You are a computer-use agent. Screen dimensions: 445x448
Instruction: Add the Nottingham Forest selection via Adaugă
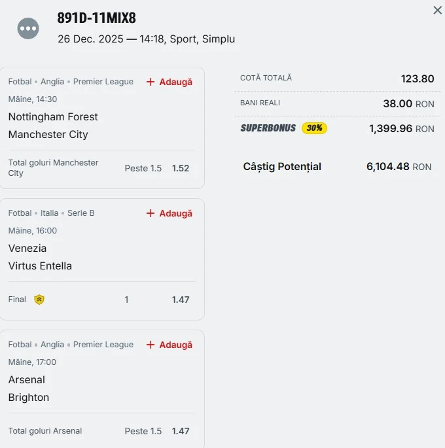click(x=175, y=82)
